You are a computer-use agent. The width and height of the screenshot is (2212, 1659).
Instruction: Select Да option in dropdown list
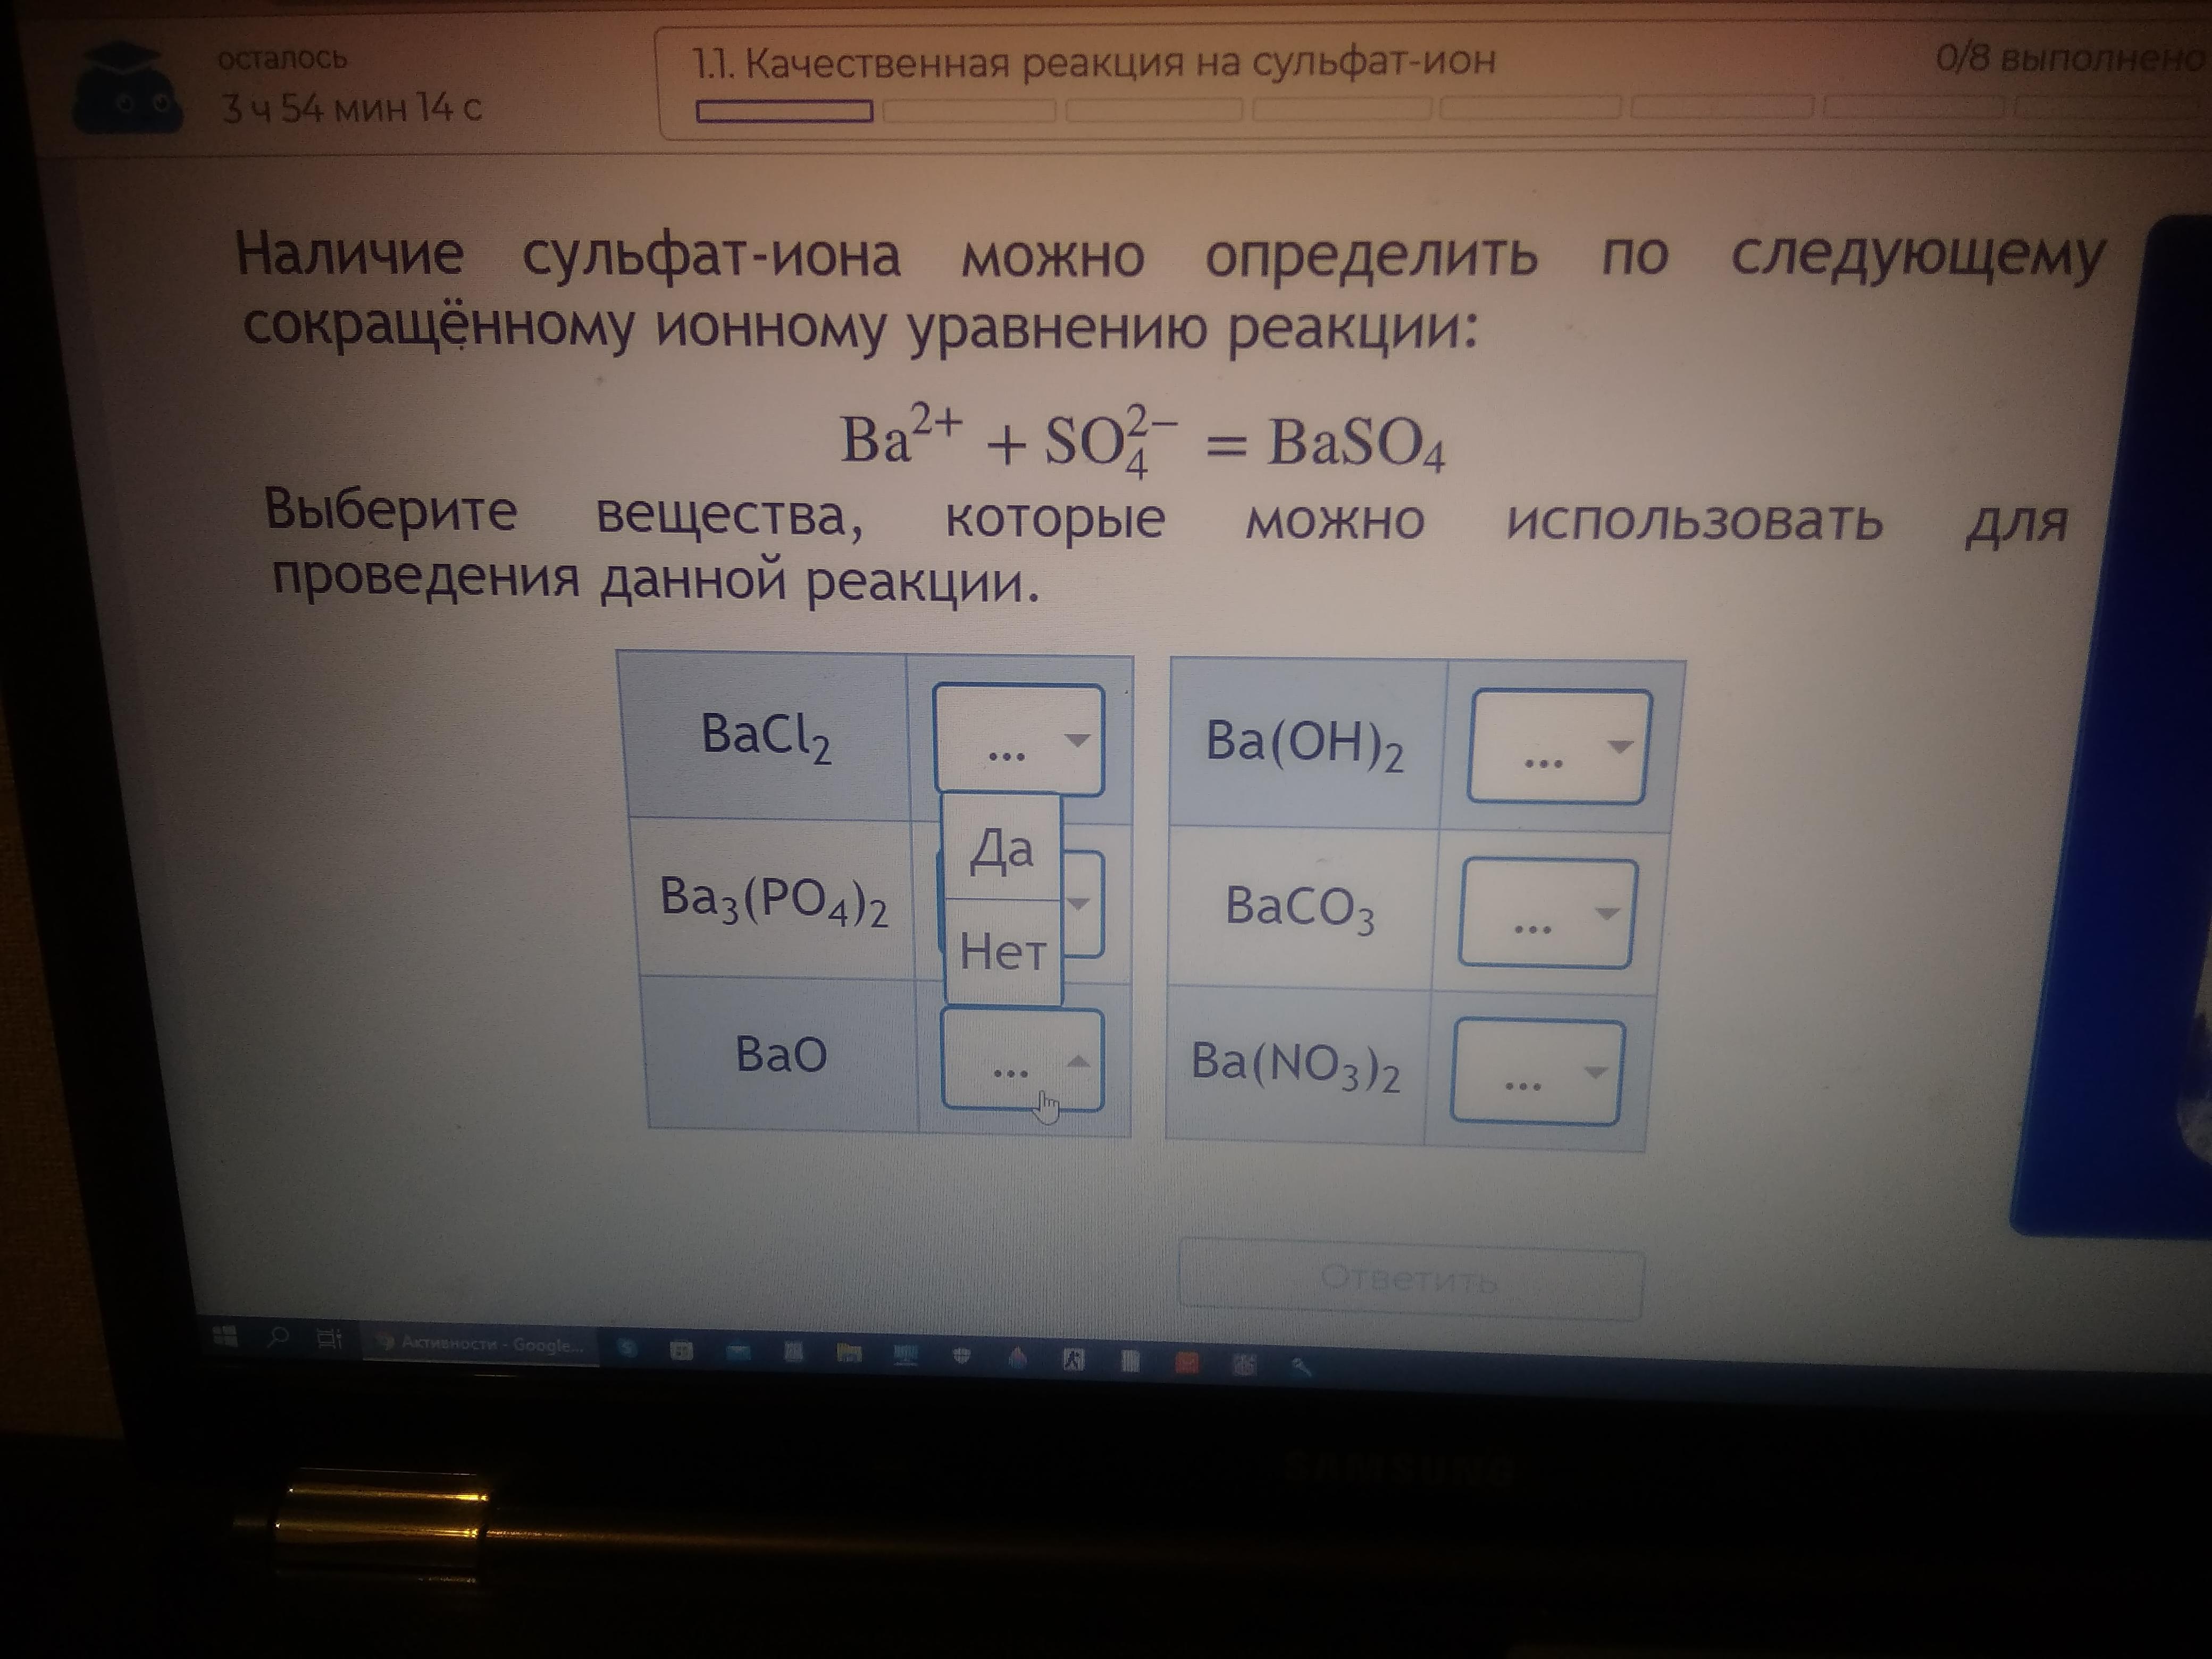[1001, 849]
